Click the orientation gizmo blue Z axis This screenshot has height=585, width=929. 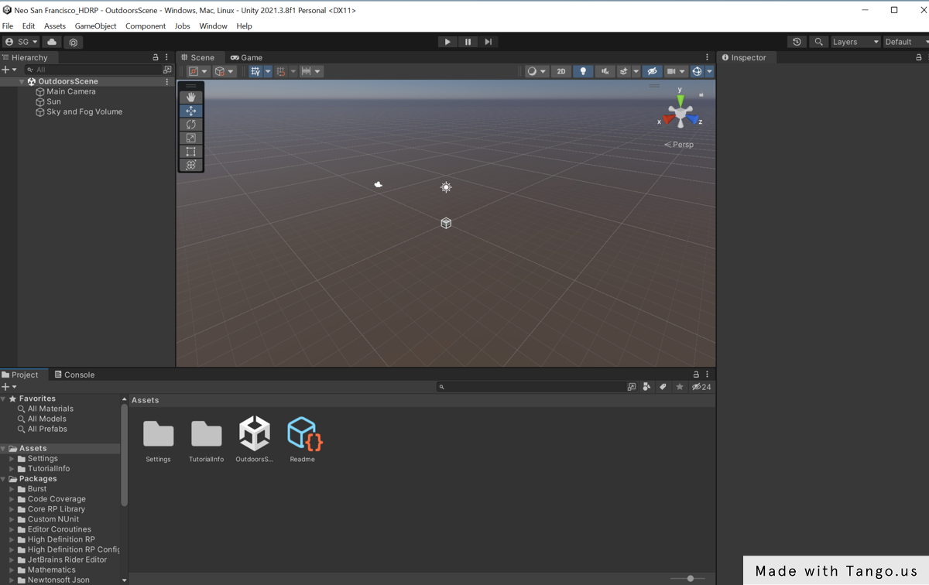(694, 119)
